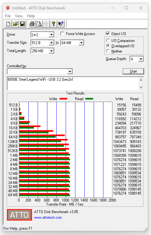Click the Start benchmark button
The width and height of the screenshot is (151, 235).
coord(133,71)
